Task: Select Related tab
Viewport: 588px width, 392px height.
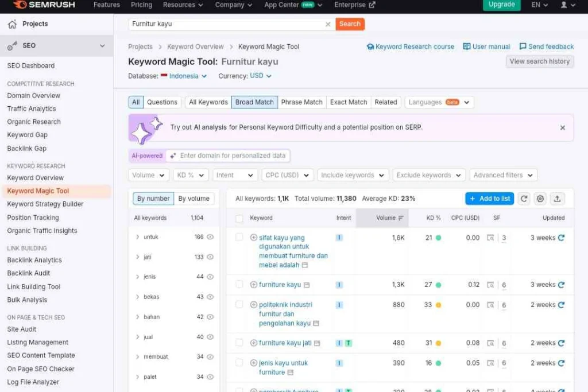Action: pyautogui.click(x=385, y=102)
